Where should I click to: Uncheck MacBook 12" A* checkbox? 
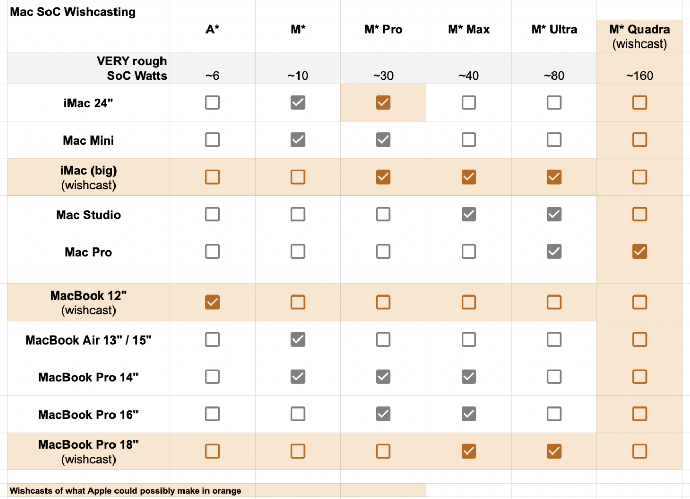point(213,302)
